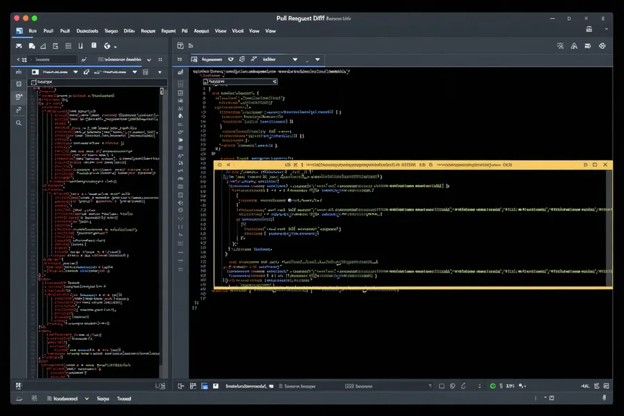The width and height of the screenshot is (624, 416).
Task: Click the blue app logo in menu bar
Action: (19, 31)
